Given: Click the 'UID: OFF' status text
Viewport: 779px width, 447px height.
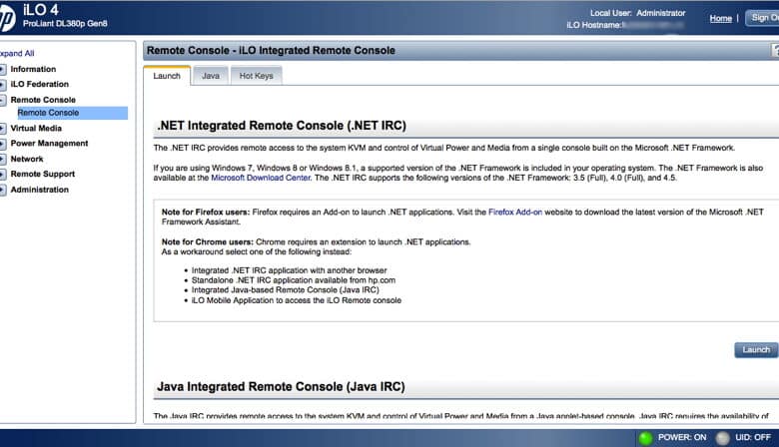Looking at the screenshot, I should 753,438.
